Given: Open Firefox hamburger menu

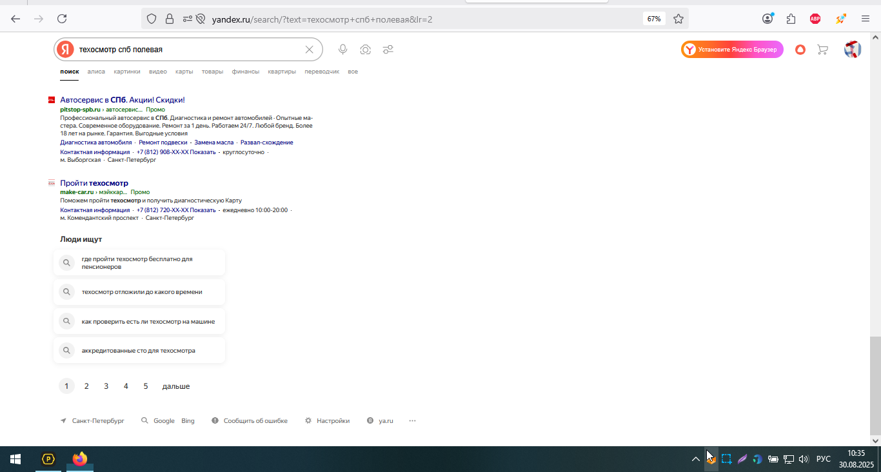Looking at the screenshot, I should (866, 19).
